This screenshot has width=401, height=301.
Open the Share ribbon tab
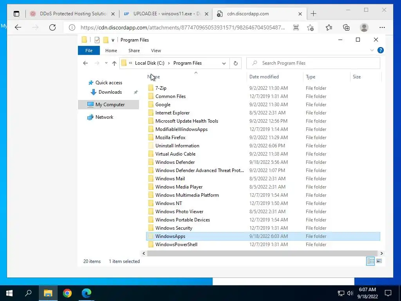tap(134, 51)
